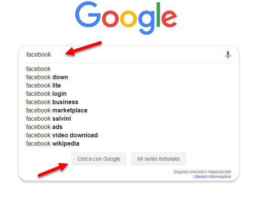Select the plain "facebook" suggestion

pos(38,69)
